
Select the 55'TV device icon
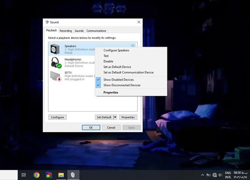(x=56, y=76)
